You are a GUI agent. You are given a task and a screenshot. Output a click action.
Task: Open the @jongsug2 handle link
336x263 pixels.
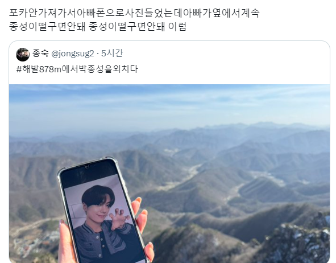coord(73,54)
